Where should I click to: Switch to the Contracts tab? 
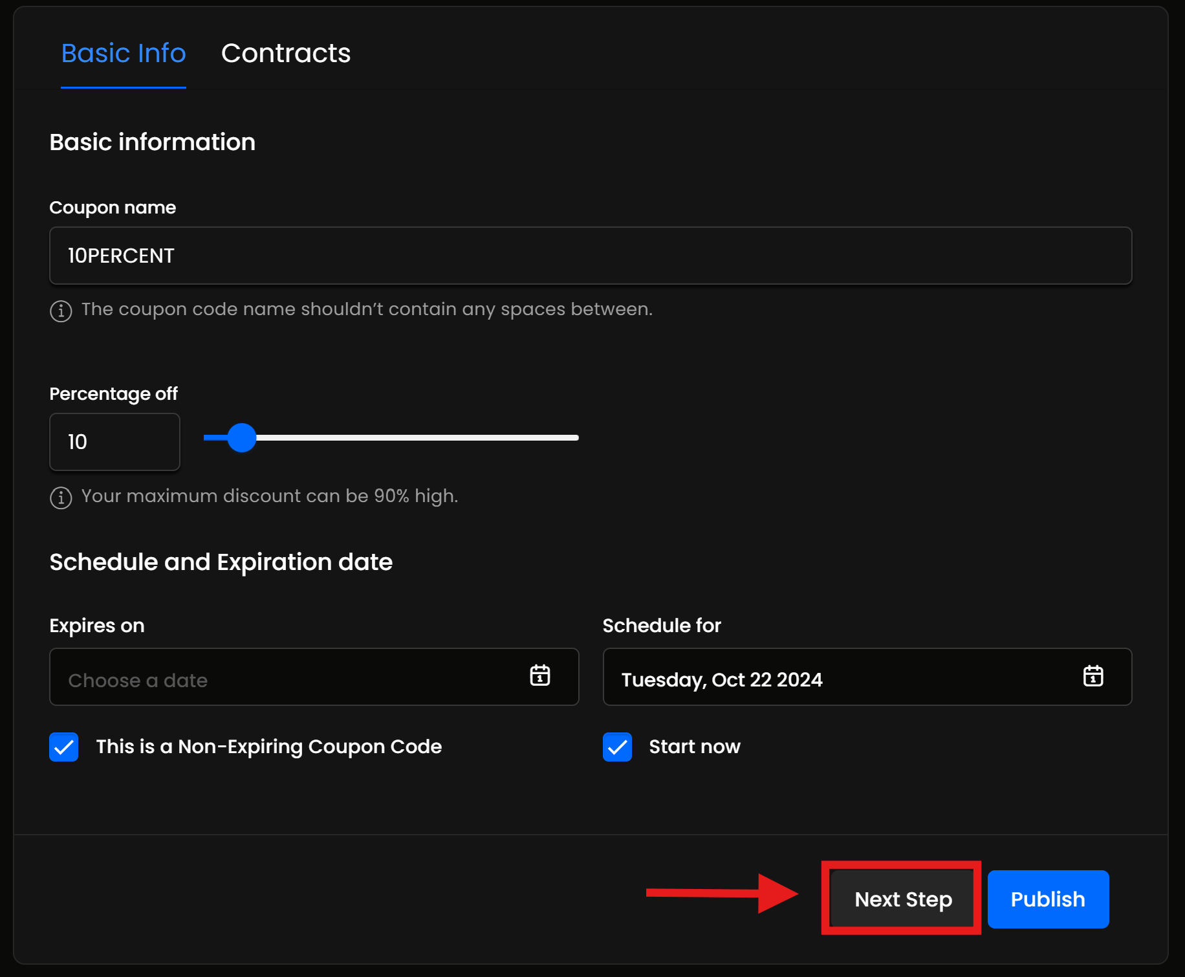click(285, 54)
